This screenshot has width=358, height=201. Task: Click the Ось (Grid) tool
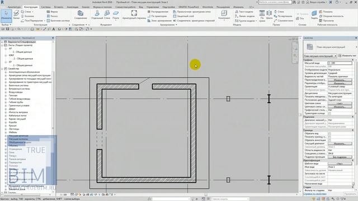point(300,18)
